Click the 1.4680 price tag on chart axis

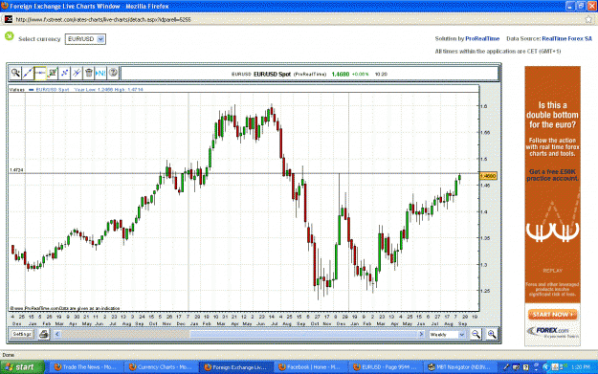click(x=488, y=176)
